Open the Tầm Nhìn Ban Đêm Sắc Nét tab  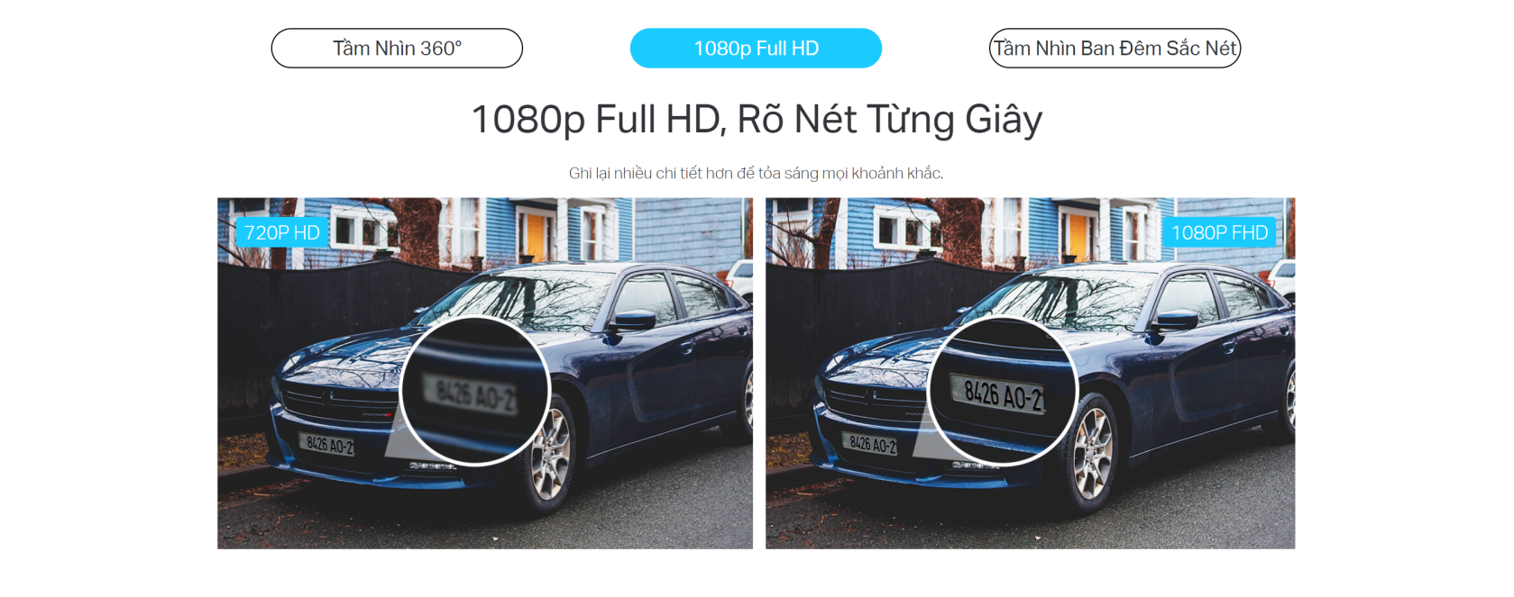(1115, 49)
